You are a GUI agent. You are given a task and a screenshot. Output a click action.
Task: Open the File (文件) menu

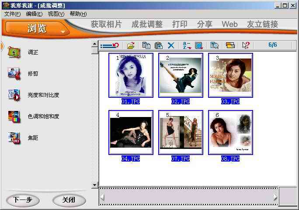coord(12,14)
